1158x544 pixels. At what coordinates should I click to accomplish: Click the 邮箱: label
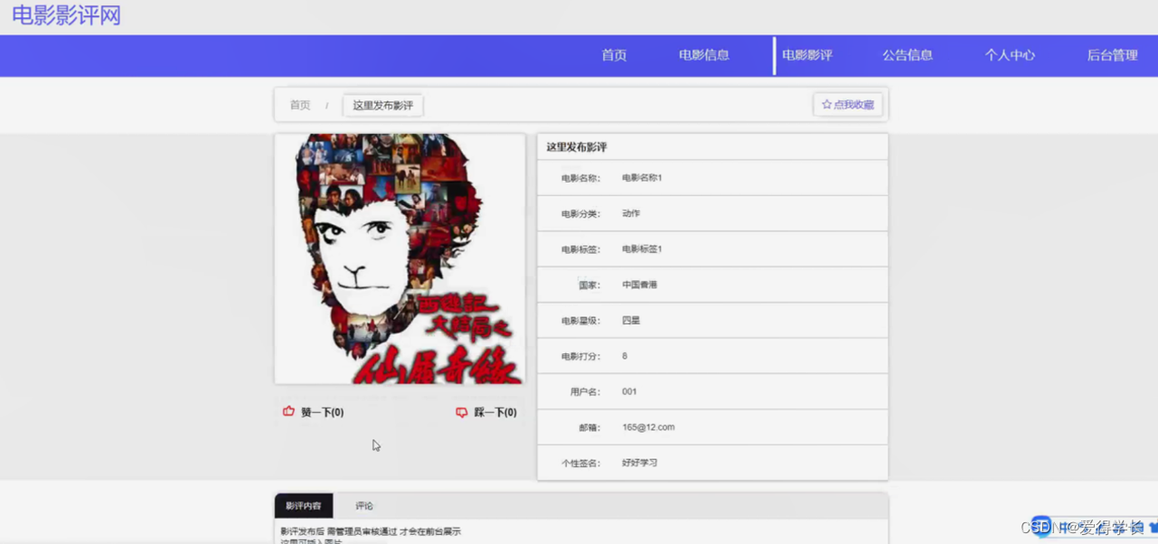[589, 428]
